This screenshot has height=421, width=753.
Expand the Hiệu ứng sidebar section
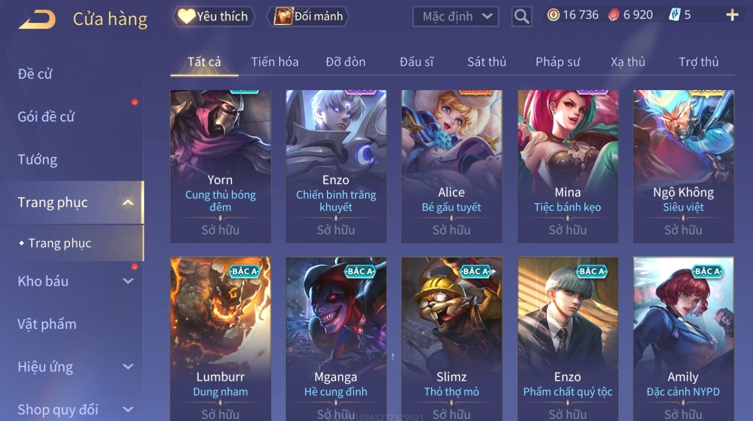(128, 367)
